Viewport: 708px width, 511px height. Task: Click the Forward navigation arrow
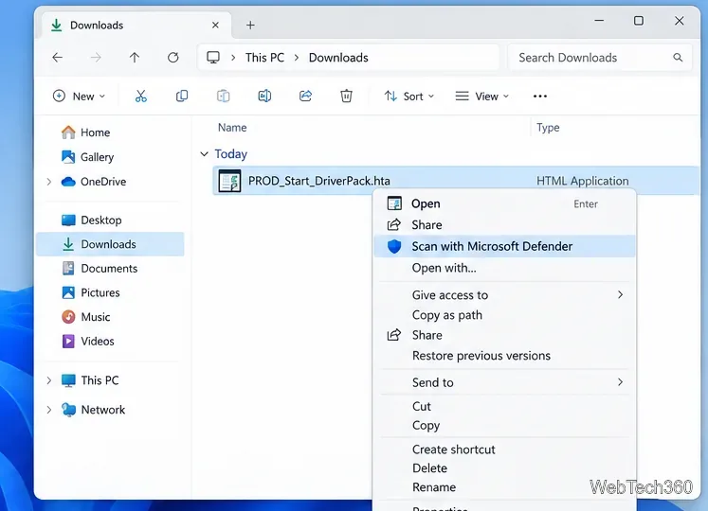click(96, 58)
